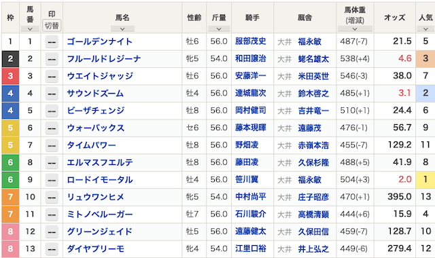Image resolution: width=435 pixels, height=258 pixels.
Task: Sort by horse number dropdown arrow
Action: pyautogui.click(x=30, y=29)
